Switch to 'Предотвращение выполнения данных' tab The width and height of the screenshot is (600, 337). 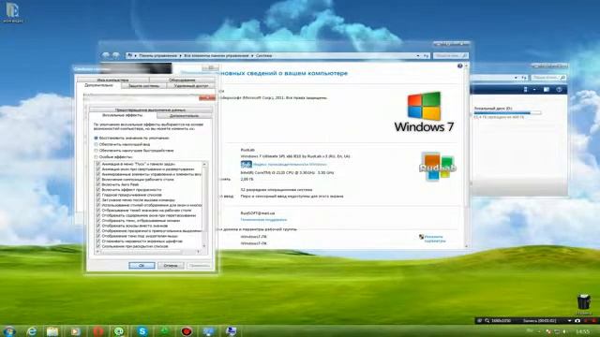[150, 110]
